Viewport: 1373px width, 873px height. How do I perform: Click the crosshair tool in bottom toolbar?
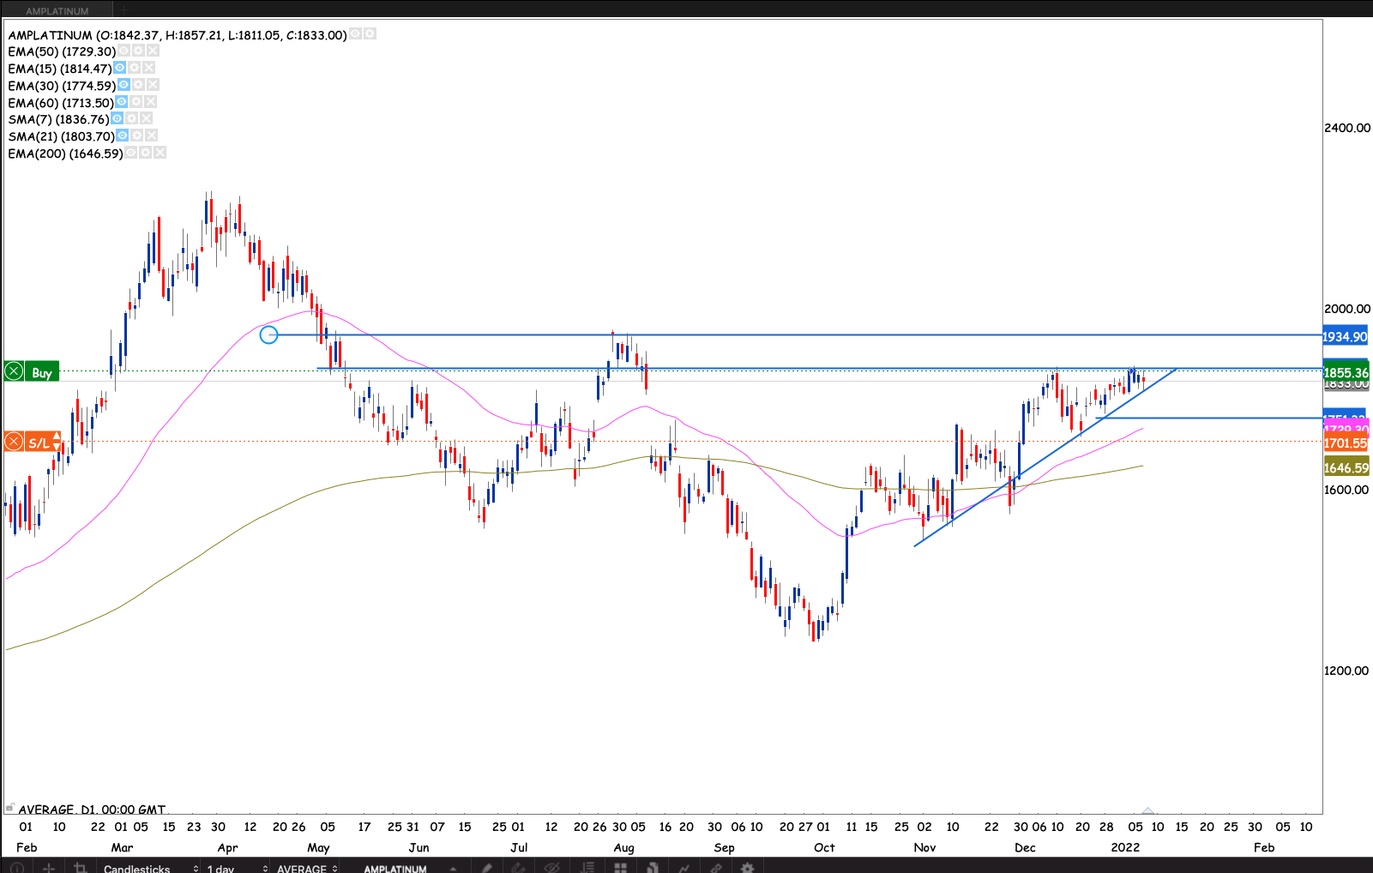pyautogui.click(x=49, y=867)
